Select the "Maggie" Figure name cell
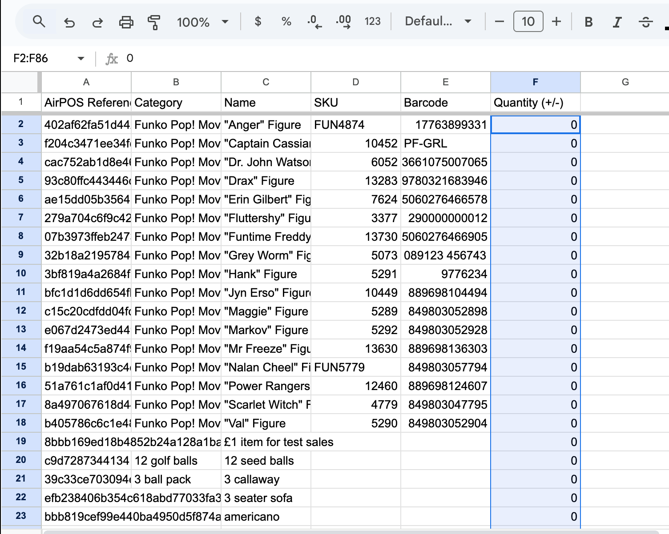This screenshot has width=669, height=534. pos(266,311)
